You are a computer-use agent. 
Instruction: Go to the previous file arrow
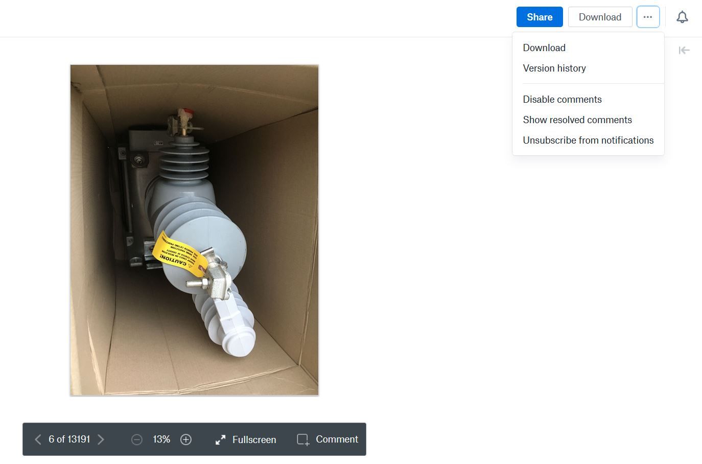click(x=37, y=439)
